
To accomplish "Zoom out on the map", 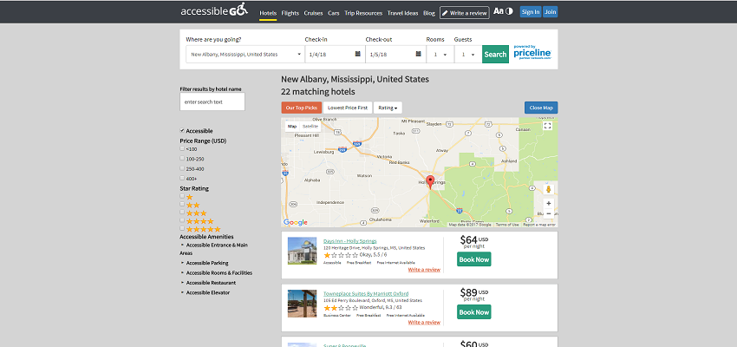I will click(x=548, y=214).
